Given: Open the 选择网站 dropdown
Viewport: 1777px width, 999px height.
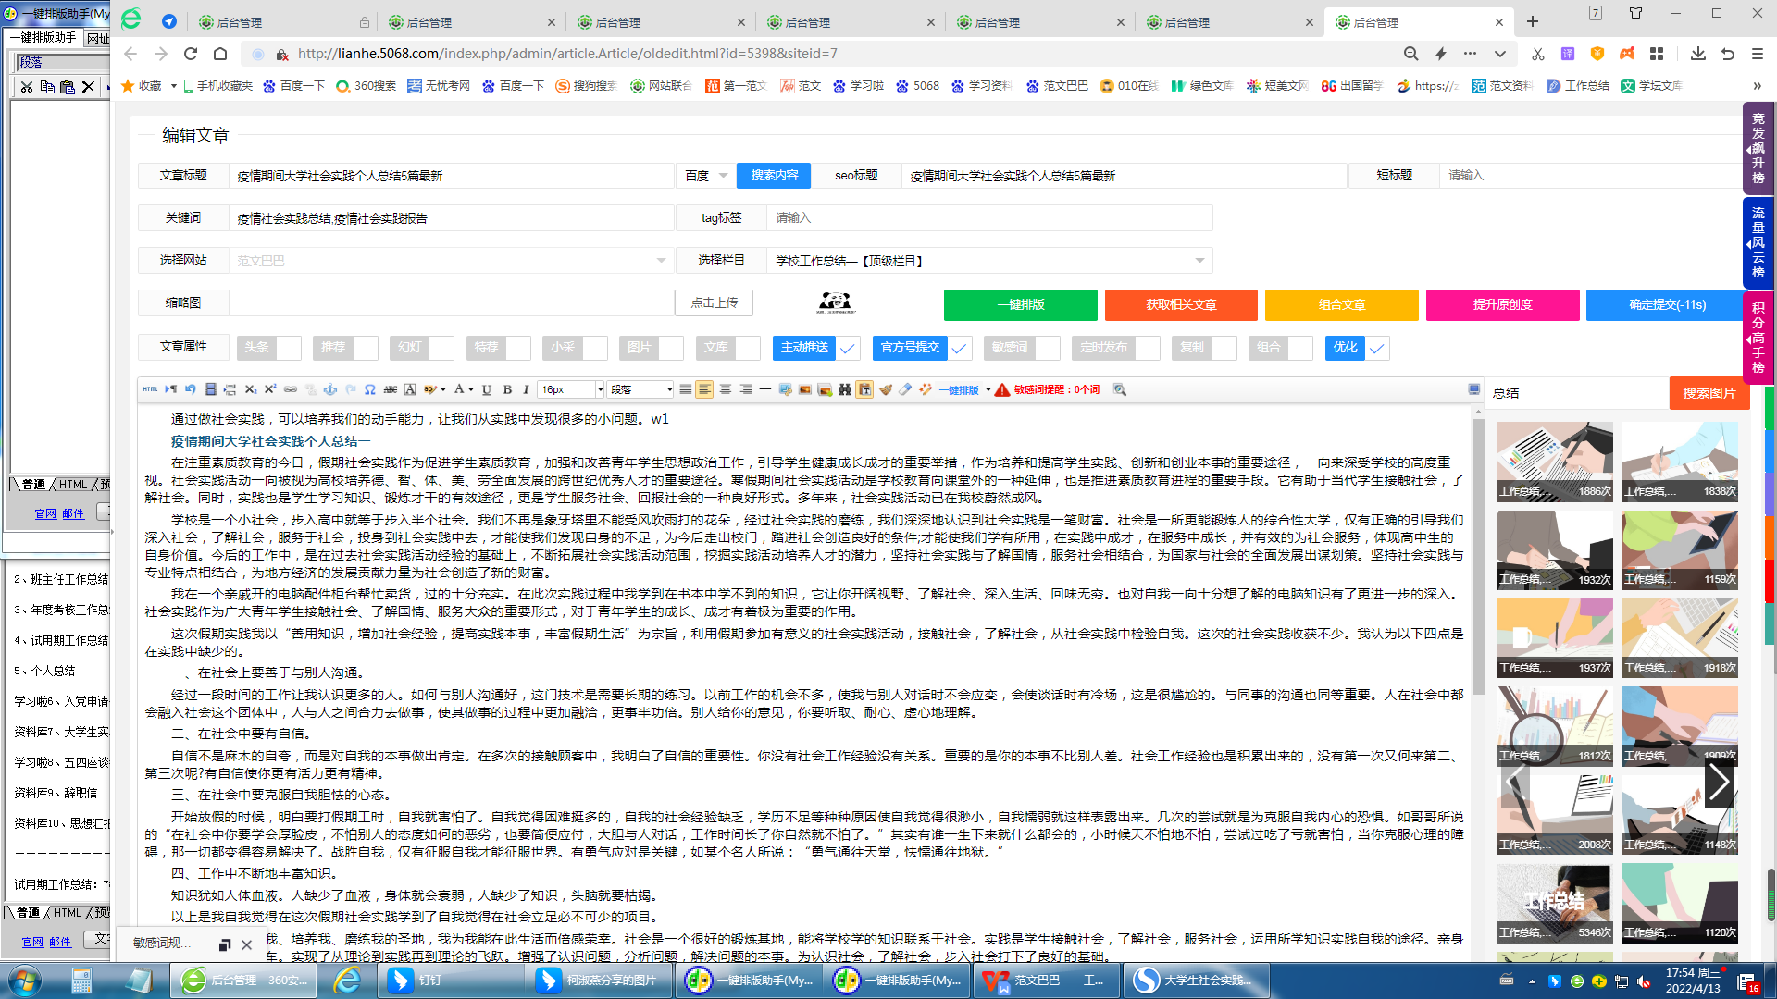Looking at the screenshot, I should coord(450,261).
